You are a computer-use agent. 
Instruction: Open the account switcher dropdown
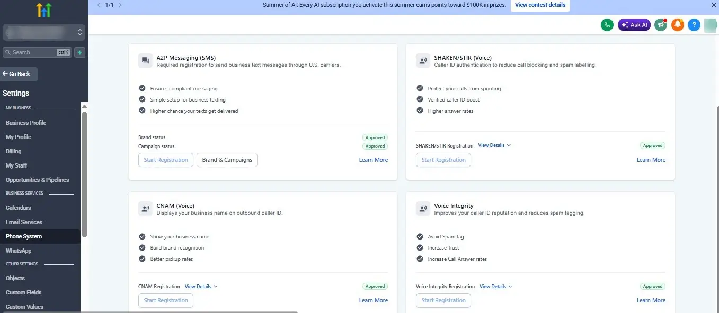pos(43,33)
